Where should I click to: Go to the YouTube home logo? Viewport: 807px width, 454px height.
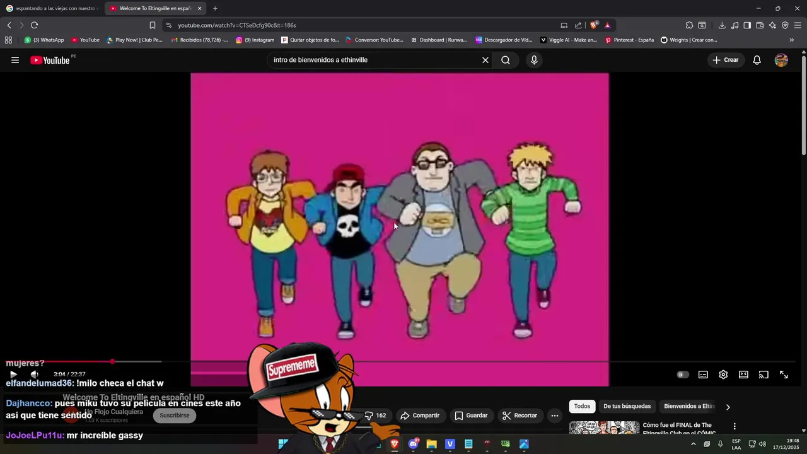pyautogui.click(x=50, y=60)
